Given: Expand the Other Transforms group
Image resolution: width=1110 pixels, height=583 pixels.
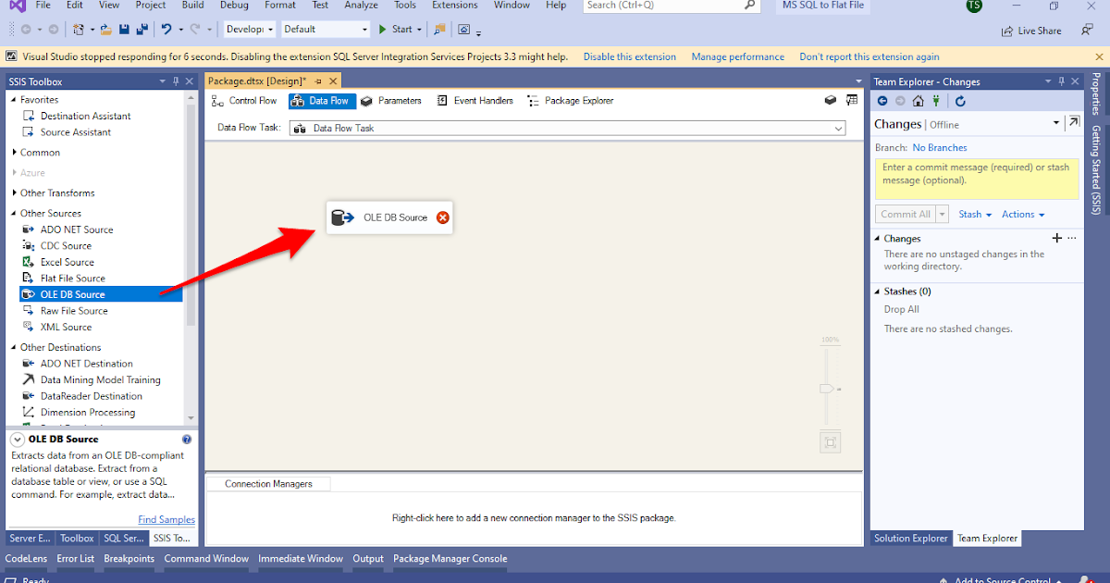Looking at the screenshot, I should click(14, 193).
